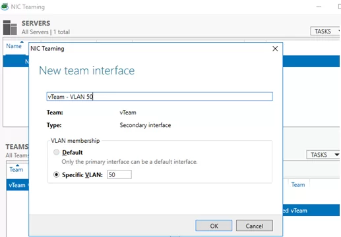The width and height of the screenshot is (341, 237).
Task: Click OK to create the team interface
Action: [214, 226]
